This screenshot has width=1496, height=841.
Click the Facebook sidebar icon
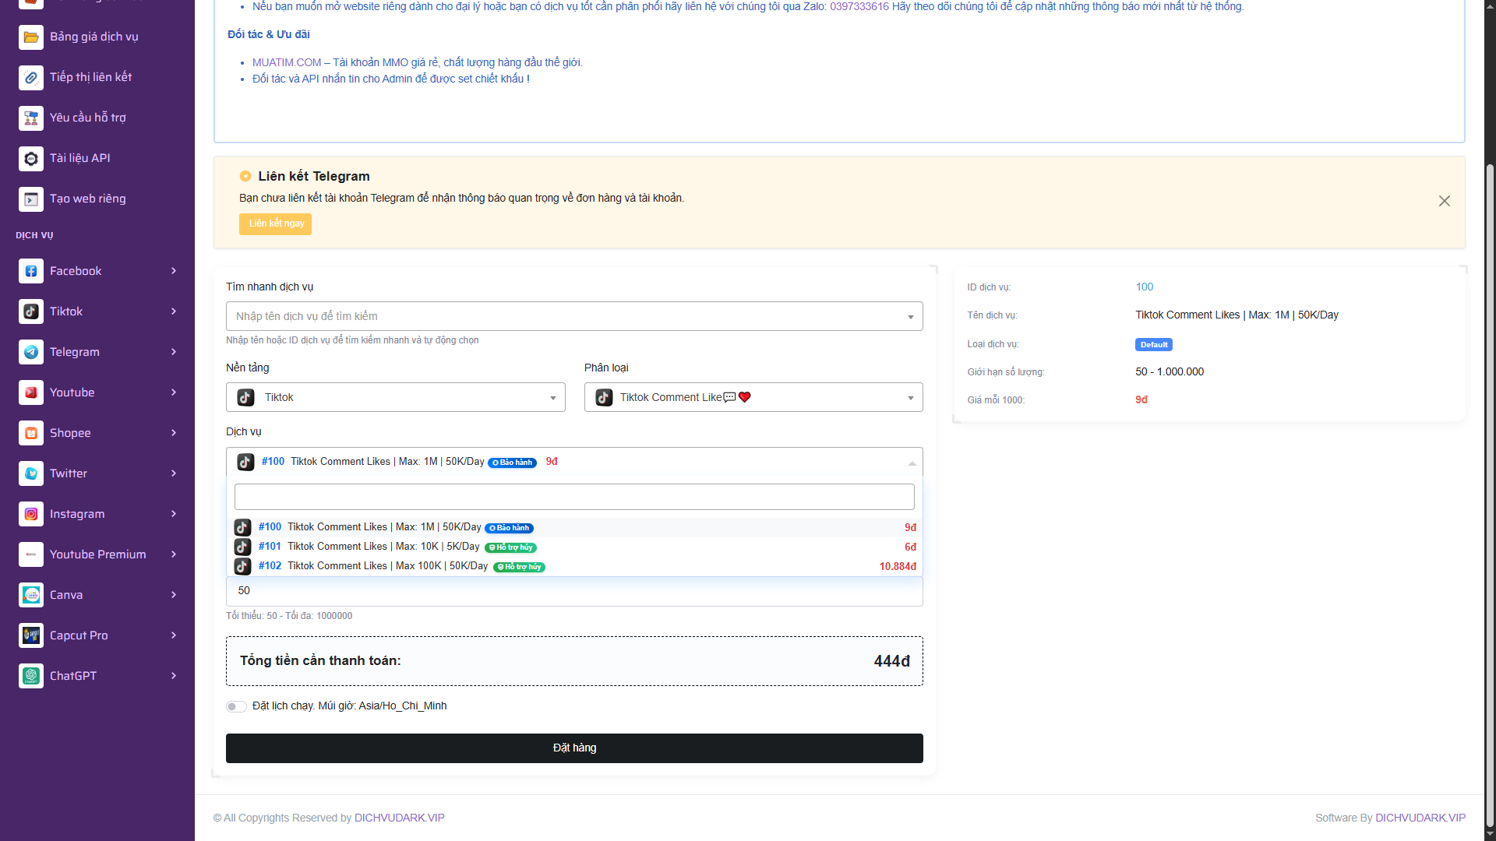coord(31,271)
